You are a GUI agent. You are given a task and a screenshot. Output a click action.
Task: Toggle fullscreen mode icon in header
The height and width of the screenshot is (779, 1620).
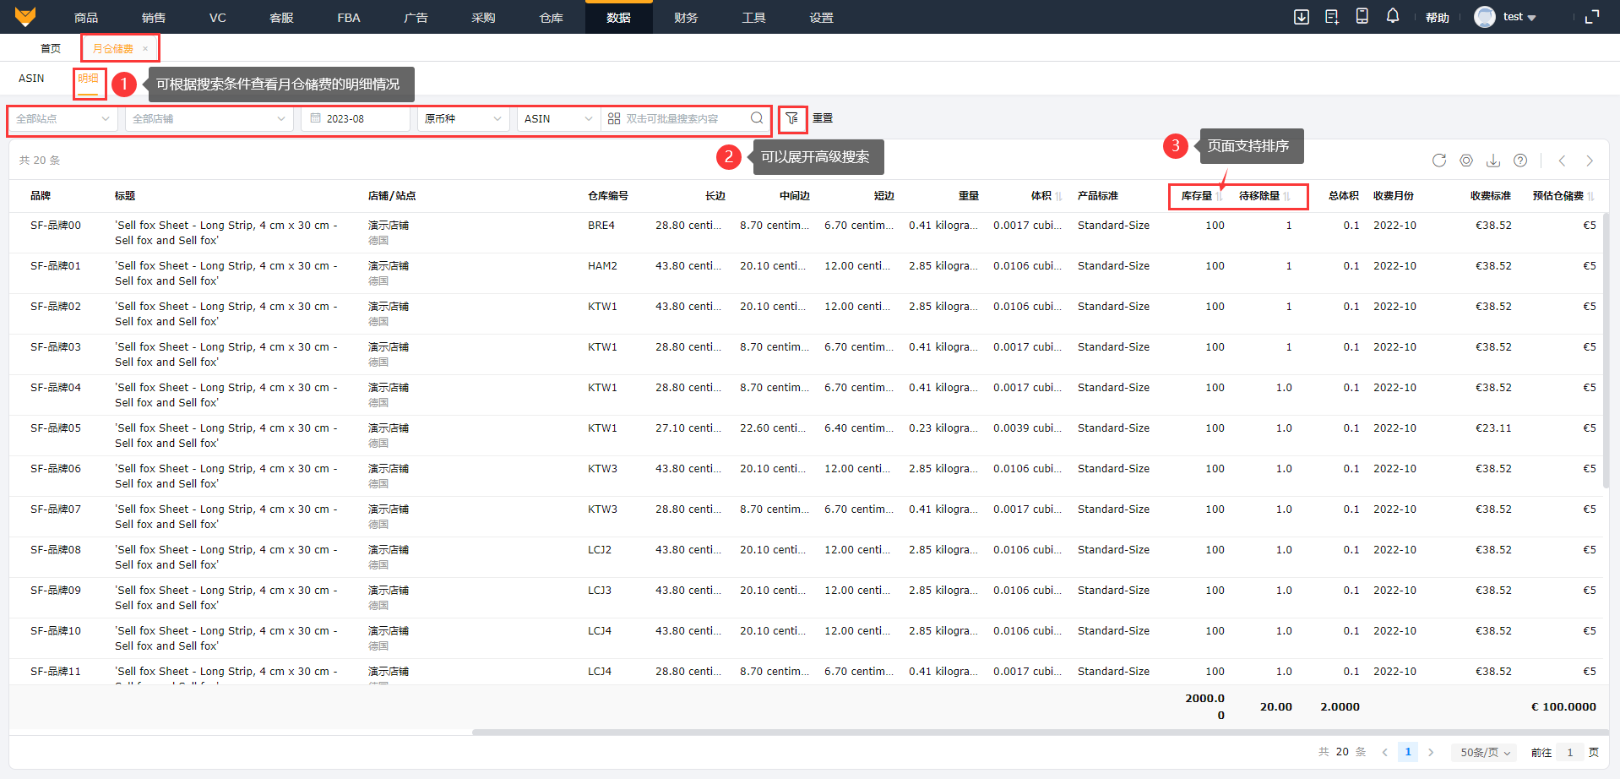(x=1592, y=17)
